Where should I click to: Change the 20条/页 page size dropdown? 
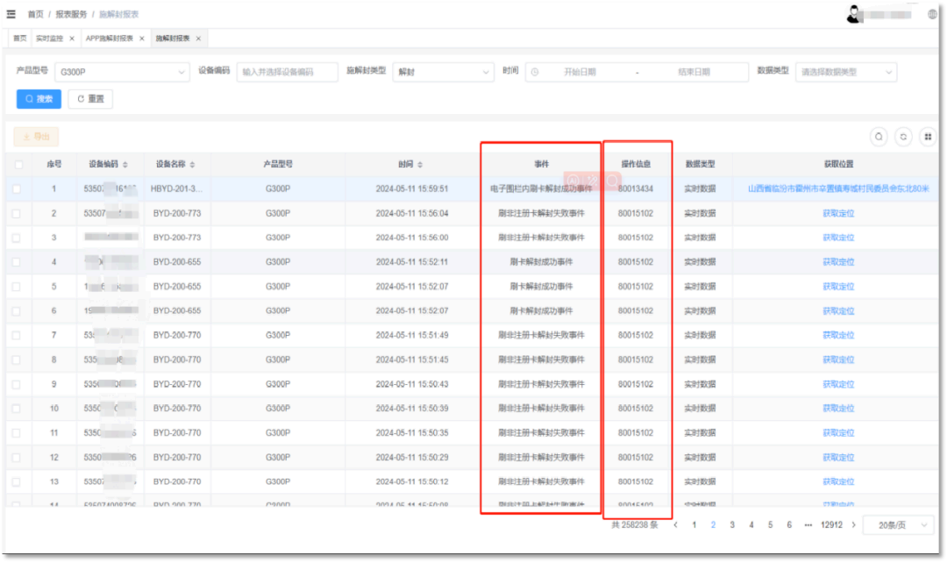[x=898, y=525]
